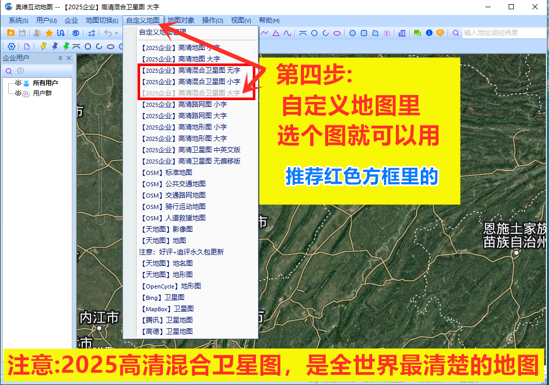549x385 pixels.
Task: Open the undo history dropdown arrow
Action: [x=116, y=34]
